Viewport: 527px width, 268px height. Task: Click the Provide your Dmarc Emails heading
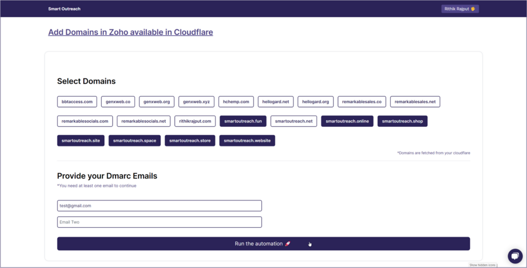click(x=107, y=176)
